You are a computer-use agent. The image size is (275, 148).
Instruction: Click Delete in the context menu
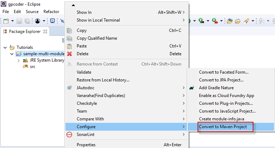pos(83,54)
